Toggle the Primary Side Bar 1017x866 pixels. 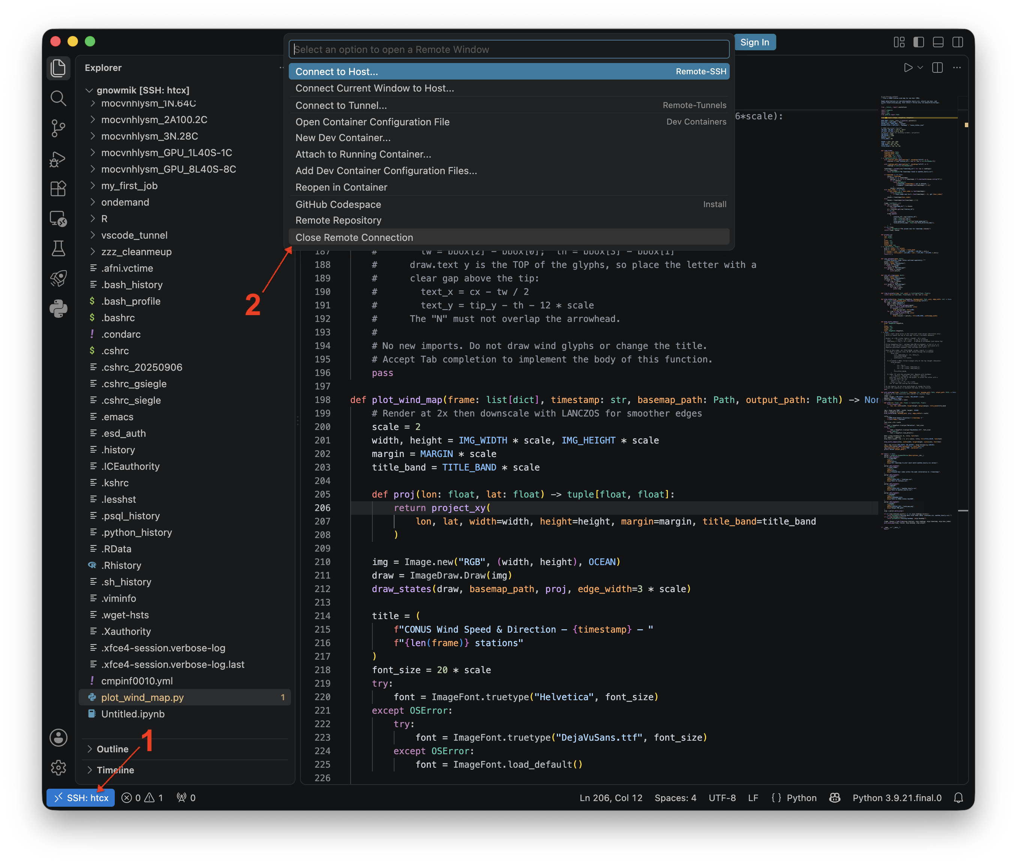pos(918,42)
